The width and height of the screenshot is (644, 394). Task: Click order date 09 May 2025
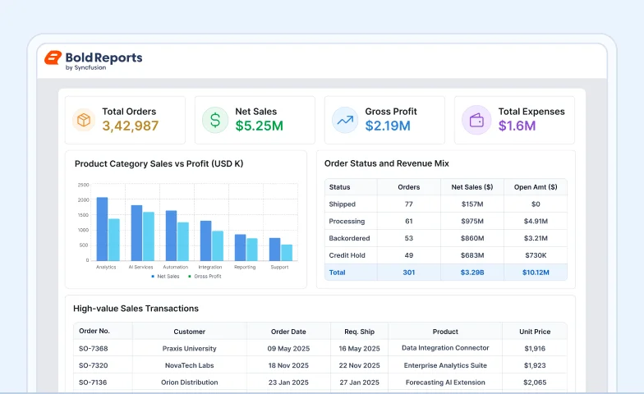coord(288,348)
